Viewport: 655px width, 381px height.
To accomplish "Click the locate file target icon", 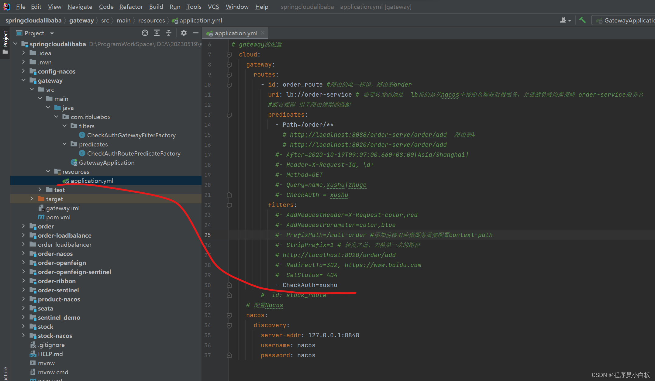I will pos(145,33).
